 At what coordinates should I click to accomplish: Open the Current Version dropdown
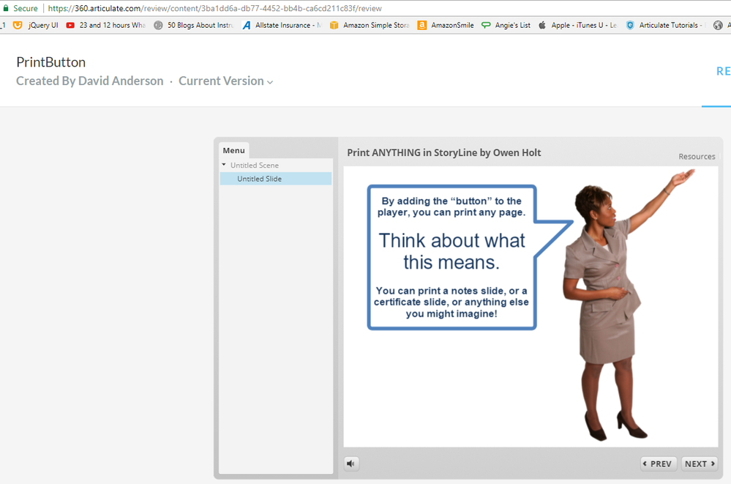click(225, 81)
